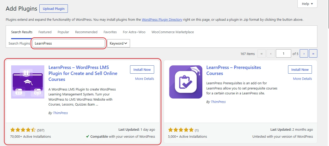The image size is (329, 146).
Task: Go to first page of results
Action: pos(261,54)
